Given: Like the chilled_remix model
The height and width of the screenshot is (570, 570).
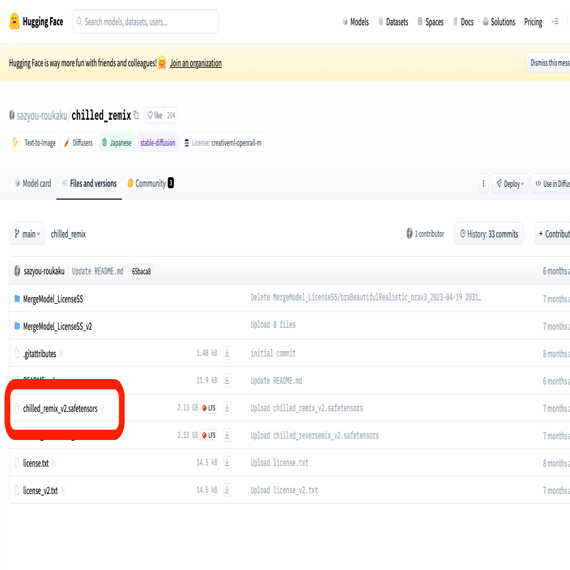Looking at the screenshot, I should coord(155,115).
